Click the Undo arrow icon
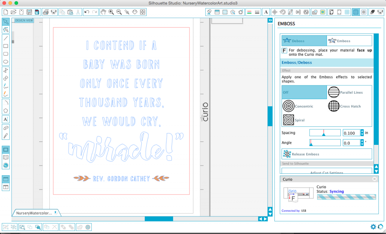 point(86,12)
